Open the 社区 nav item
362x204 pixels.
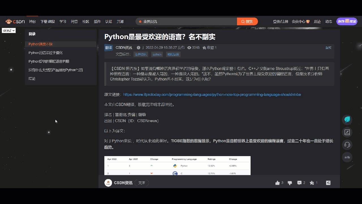point(86,22)
